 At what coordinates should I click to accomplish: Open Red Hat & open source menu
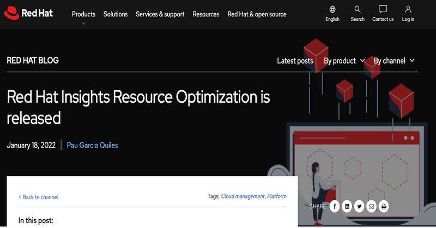pos(257,14)
